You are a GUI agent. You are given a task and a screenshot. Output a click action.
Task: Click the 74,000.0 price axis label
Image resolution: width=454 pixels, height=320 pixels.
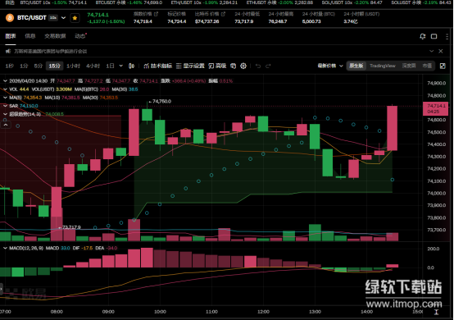pos(436,193)
